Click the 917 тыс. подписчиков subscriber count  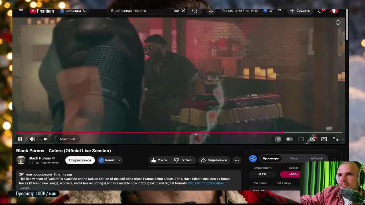click(43, 163)
